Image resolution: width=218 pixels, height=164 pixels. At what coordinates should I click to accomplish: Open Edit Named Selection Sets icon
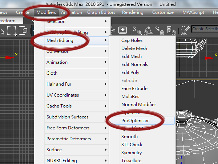point(185,30)
